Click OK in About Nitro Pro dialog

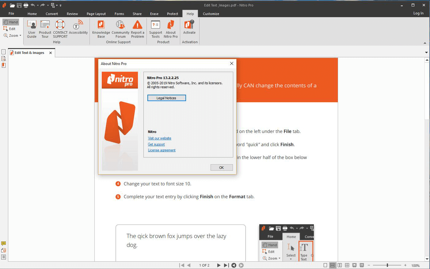pyautogui.click(x=222, y=168)
